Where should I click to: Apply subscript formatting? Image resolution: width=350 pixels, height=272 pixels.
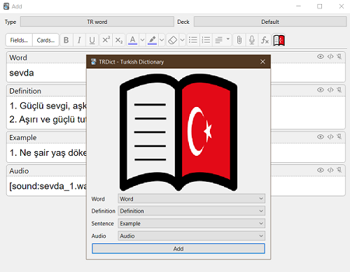[x=119, y=40]
